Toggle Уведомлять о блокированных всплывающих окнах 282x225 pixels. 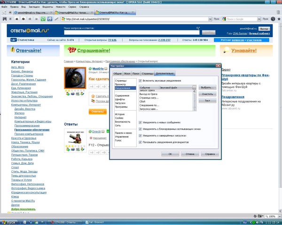click(x=140, y=129)
